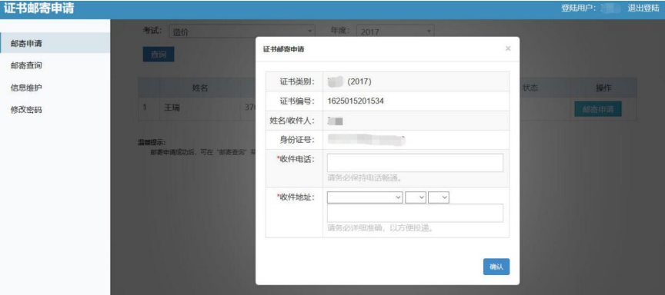The width and height of the screenshot is (665, 295).
Task: Click the name cell 王瑞 in the table
Action: 172,108
